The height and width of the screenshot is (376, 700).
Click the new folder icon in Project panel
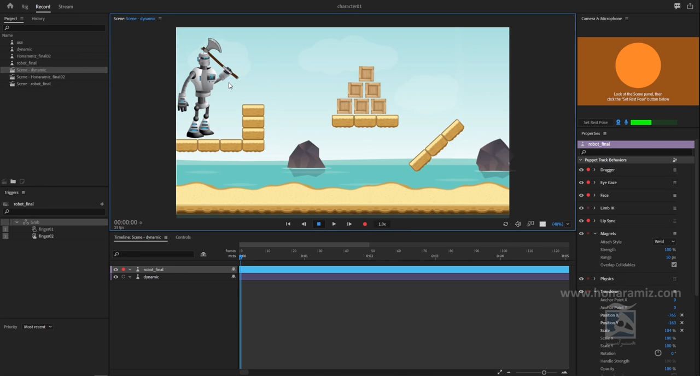pyautogui.click(x=13, y=181)
